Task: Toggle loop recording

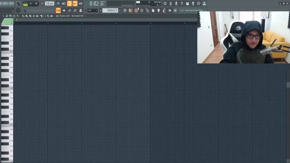Action: point(81,4)
